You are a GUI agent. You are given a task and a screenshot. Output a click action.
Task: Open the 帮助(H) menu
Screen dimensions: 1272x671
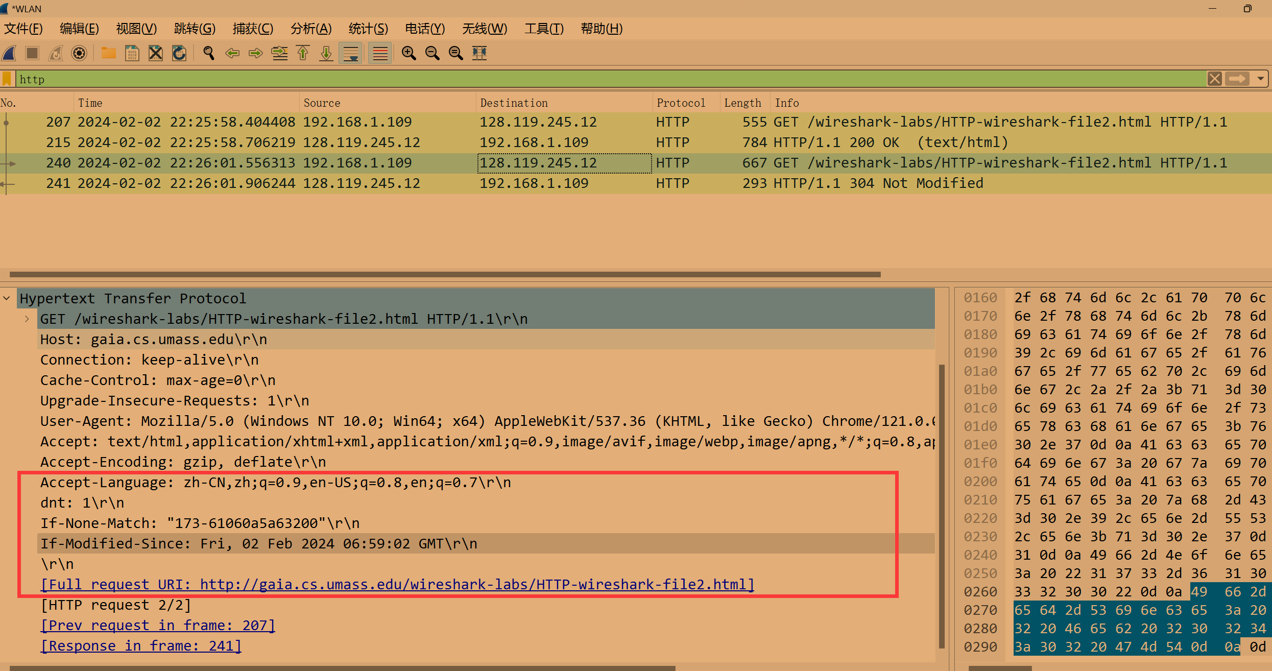point(602,29)
